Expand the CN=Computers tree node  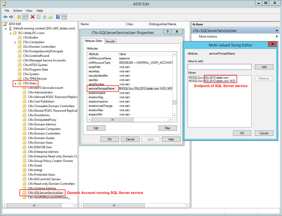pyautogui.click(x=15, y=42)
